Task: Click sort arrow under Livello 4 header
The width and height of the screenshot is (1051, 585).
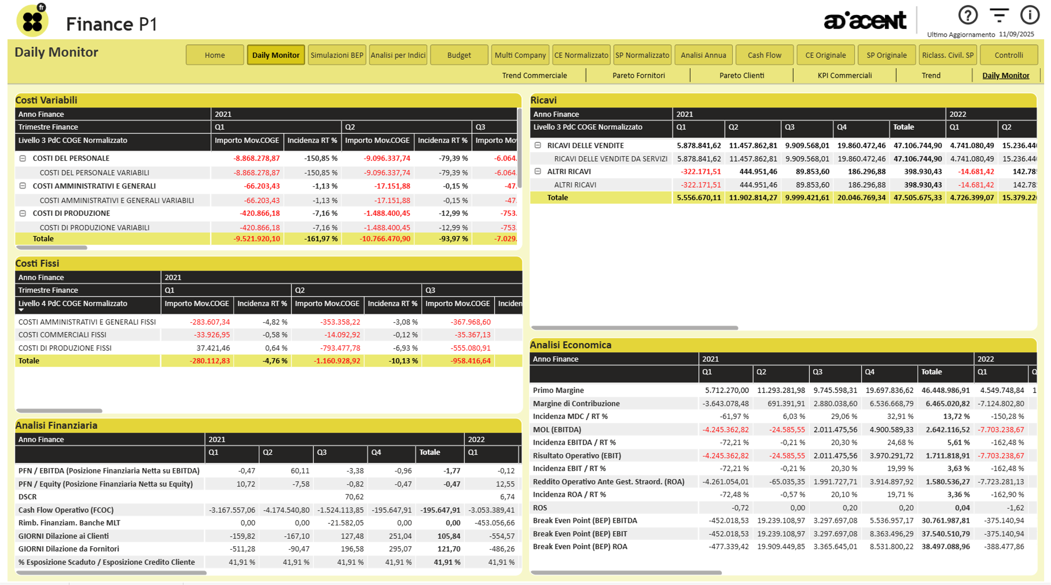Action: pos(21,310)
